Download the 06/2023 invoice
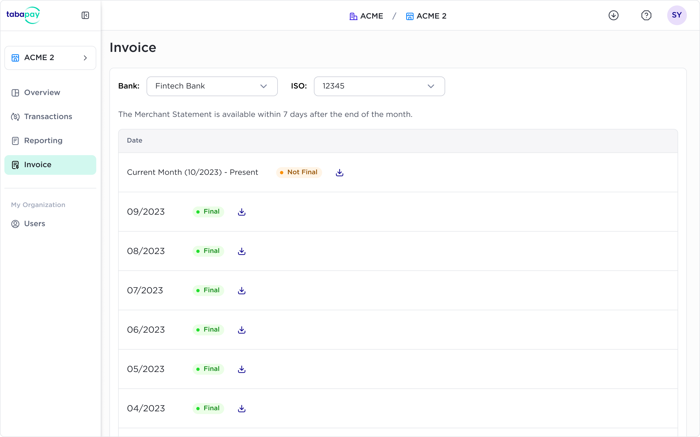The height and width of the screenshot is (437, 700). (x=242, y=330)
